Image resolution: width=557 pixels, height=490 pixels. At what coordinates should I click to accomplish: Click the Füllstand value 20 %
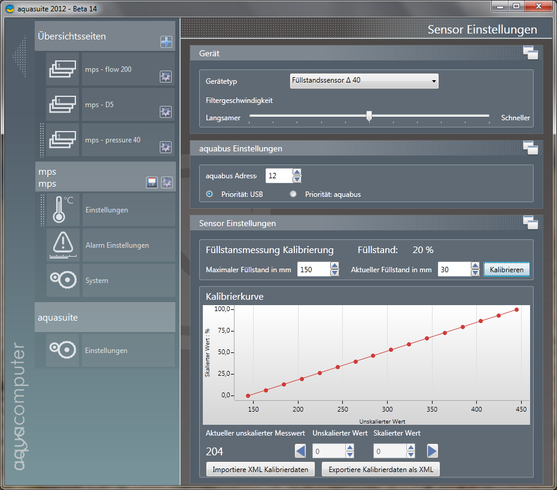(x=423, y=250)
